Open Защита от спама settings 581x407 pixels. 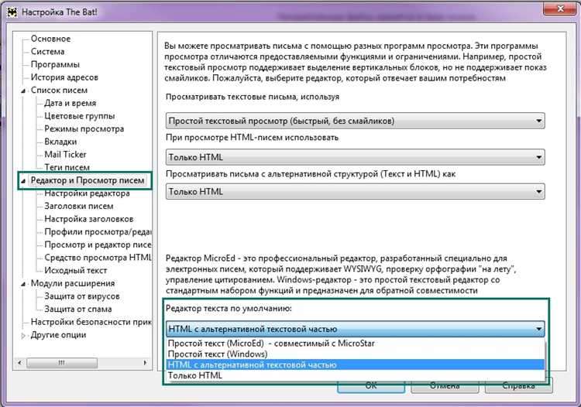[77, 309]
